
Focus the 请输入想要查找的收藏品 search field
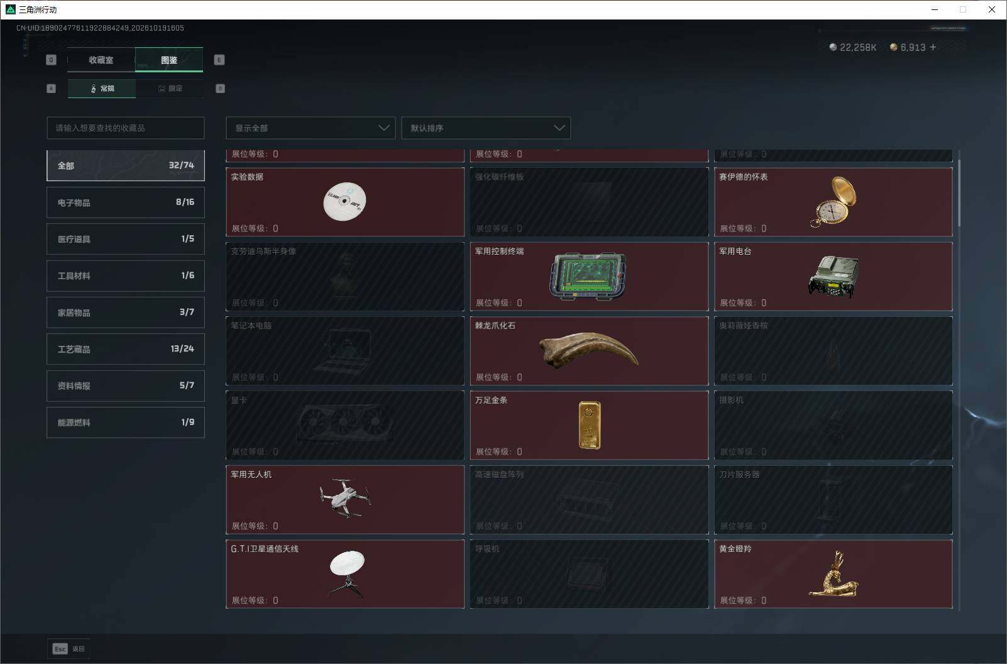pyautogui.click(x=126, y=128)
